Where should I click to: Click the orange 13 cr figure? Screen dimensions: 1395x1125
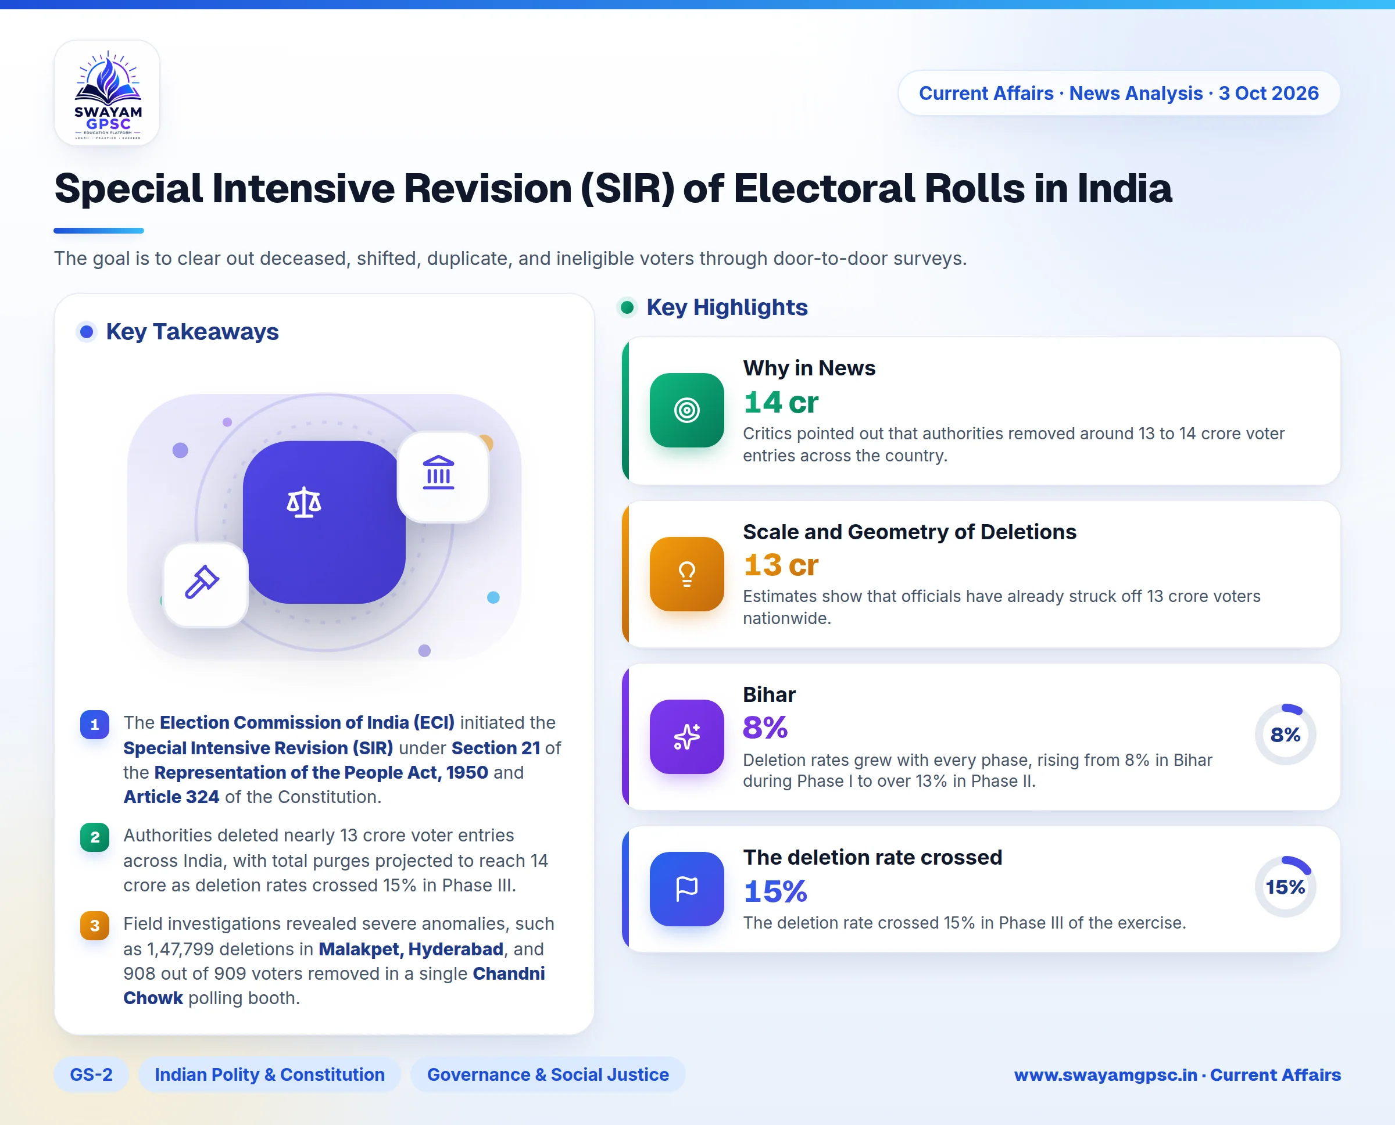pos(781,565)
